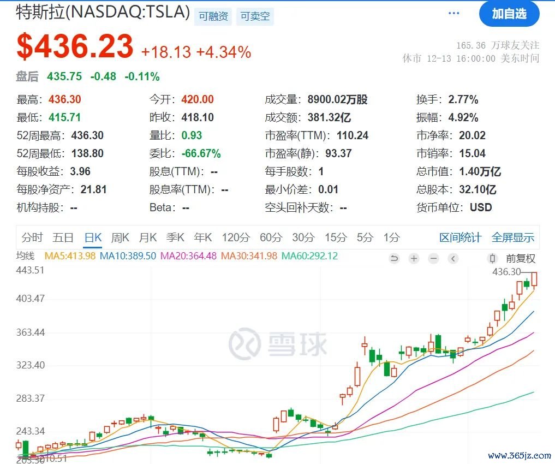Click the chart zoom out minus icon
Viewport: 555px width, 464px height.
(x=433, y=259)
